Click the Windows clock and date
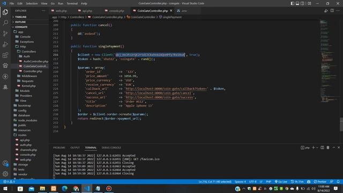Viewport: 343px width, 193px height. (x=324, y=188)
